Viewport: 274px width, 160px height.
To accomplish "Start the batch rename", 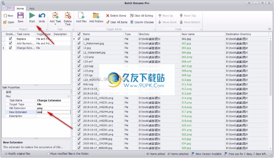I will pyautogui.click(x=32, y=17).
